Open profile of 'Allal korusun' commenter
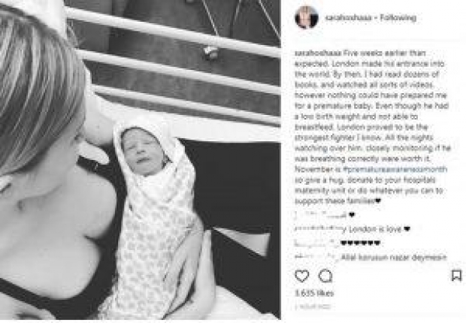466x323 pixels. 317,257
